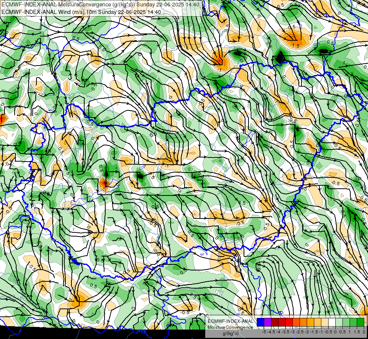Click the '-3' legend tick label

click(292, 332)
